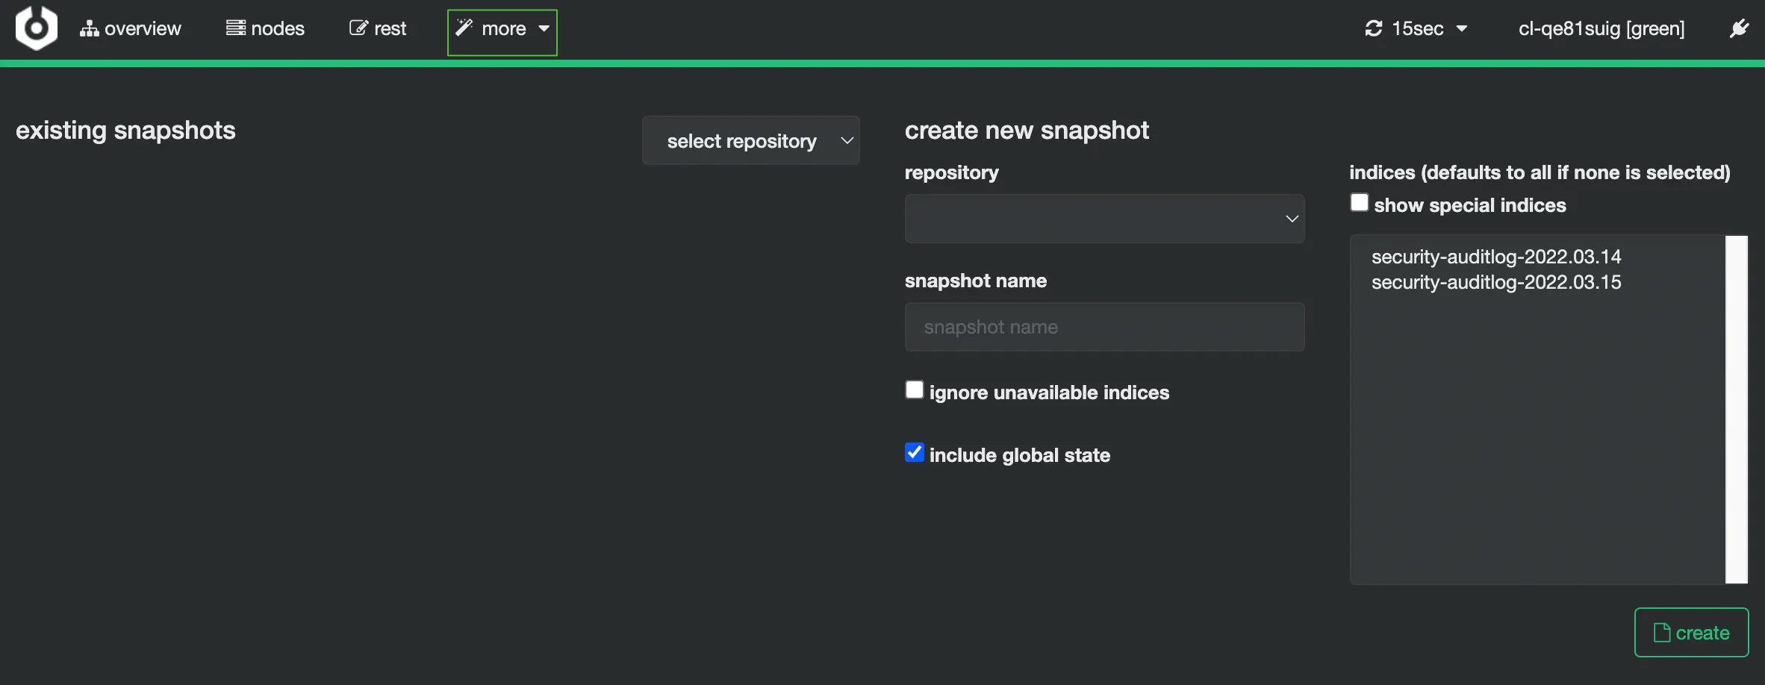Expand the repository dropdown under create new snapshot
Image resolution: width=1765 pixels, height=685 pixels.
[1103, 219]
